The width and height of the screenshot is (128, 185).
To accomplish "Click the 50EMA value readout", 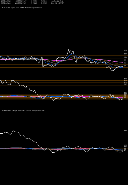I will 6,3.
